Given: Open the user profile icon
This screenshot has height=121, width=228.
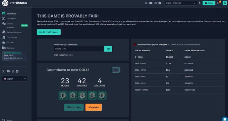Looking at the screenshot, I should pyautogui.click(x=225, y=3).
